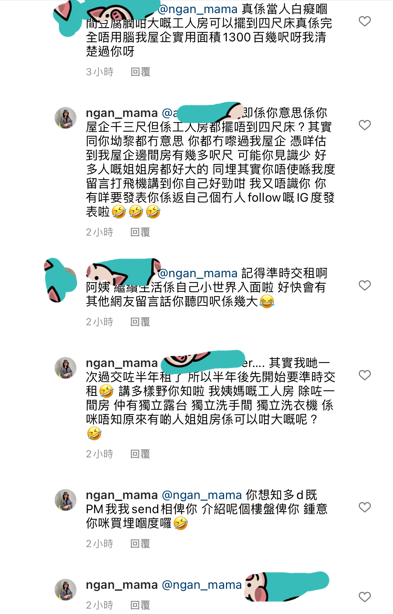
Task: Reply to comment ending with 表啦 emojis
Action: click(140, 232)
